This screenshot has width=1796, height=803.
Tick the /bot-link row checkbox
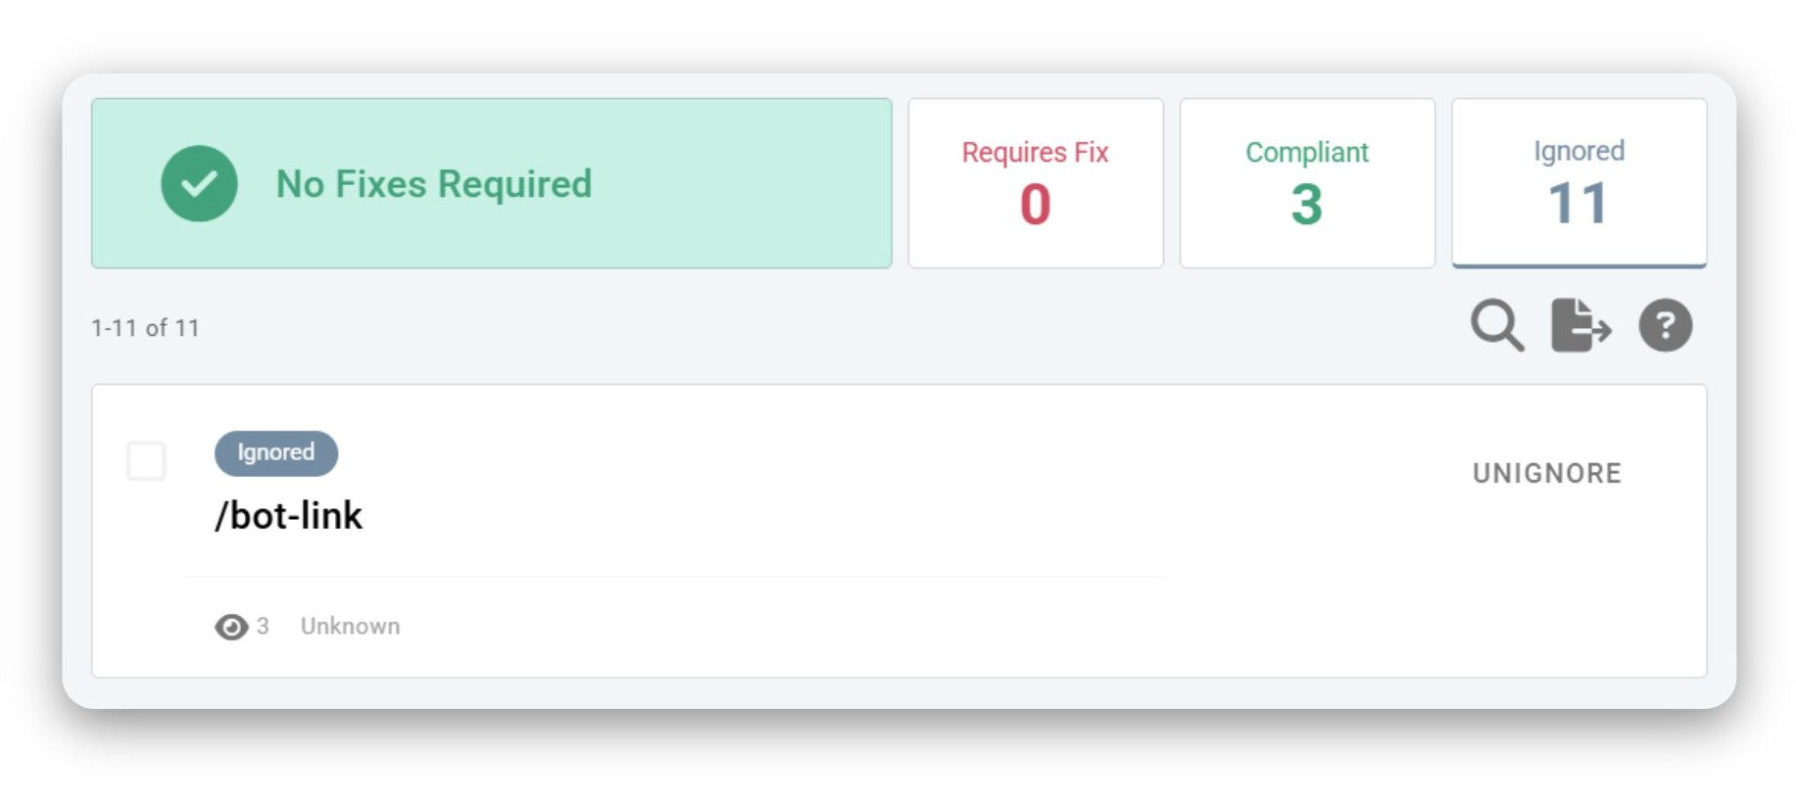(147, 460)
